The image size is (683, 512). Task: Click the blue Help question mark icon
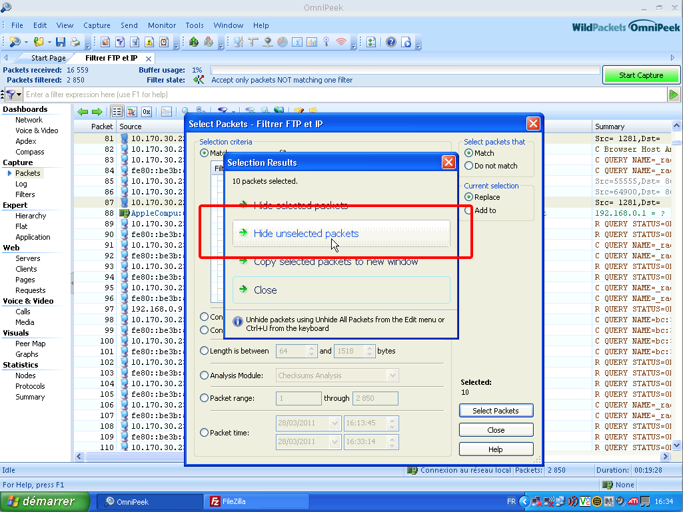(x=391, y=42)
